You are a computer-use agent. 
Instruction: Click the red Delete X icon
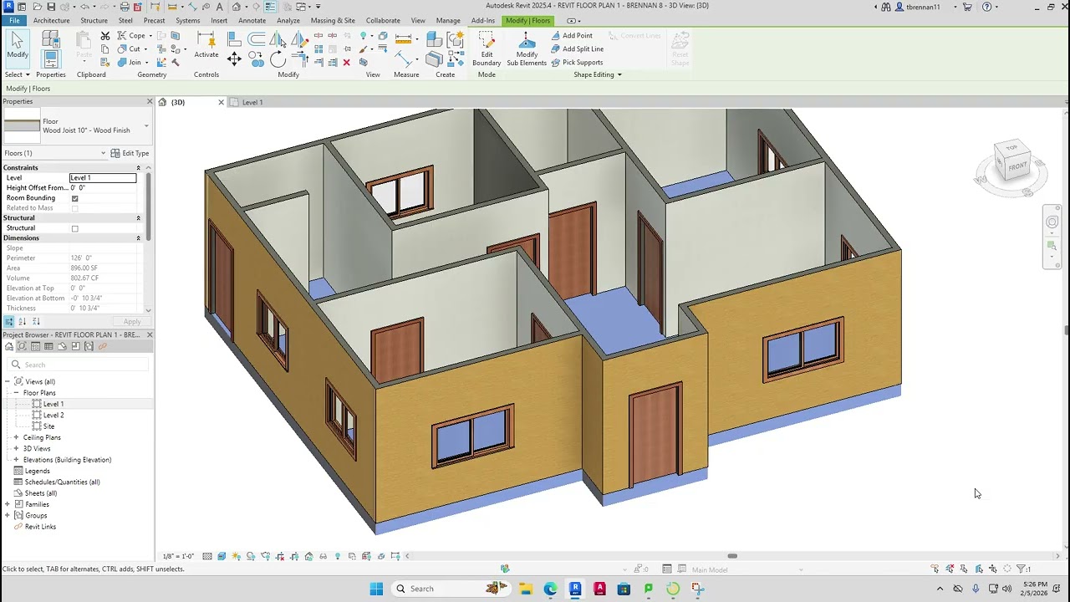pyautogui.click(x=347, y=62)
